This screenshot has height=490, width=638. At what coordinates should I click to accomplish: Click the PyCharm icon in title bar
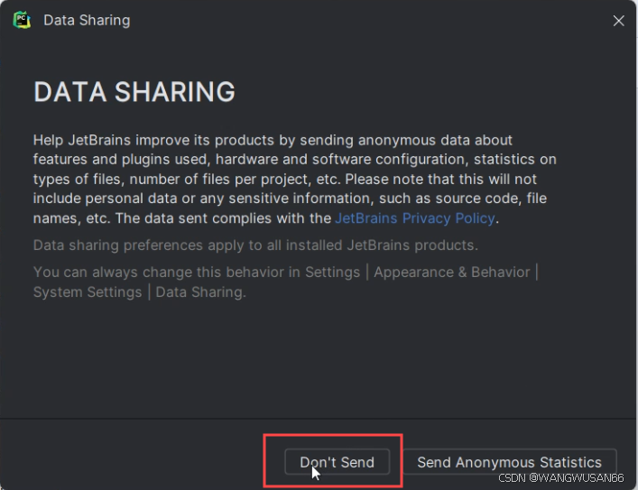point(22,20)
